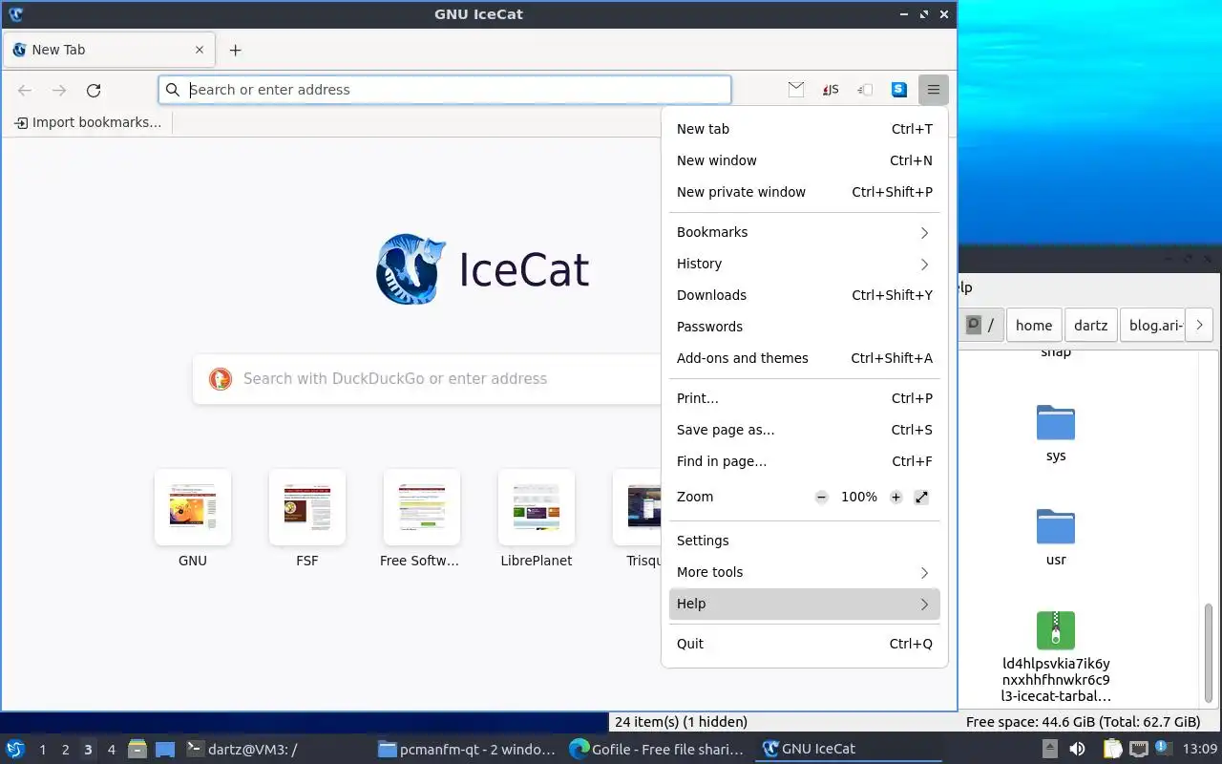The width and height of the screenshot is (1222, 764).
Task: Switch to workspace 1 in pager
Action: click(42, 750)
